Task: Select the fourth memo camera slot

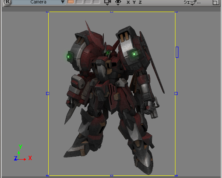Action: (x=96, y=2)
